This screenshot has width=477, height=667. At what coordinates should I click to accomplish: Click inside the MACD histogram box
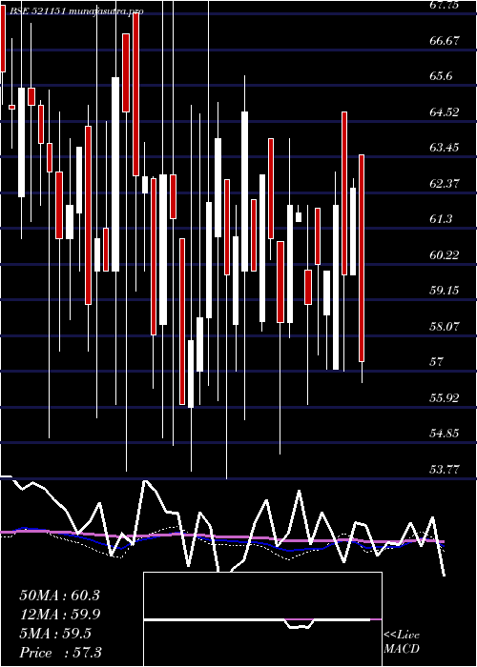(262, 619)
